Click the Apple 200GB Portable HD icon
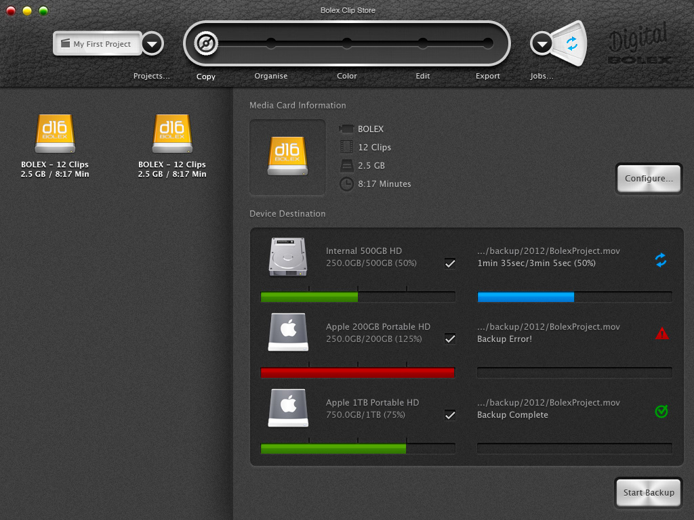This screenshot has width=694, height=520. (x=288, y=332)
